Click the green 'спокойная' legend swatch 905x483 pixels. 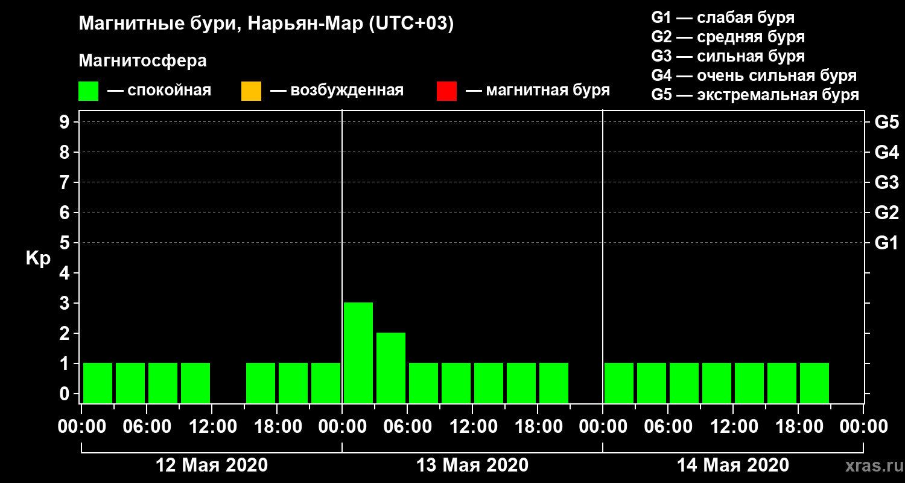tap(88, 91)
